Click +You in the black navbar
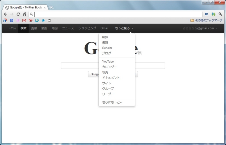 12,28
